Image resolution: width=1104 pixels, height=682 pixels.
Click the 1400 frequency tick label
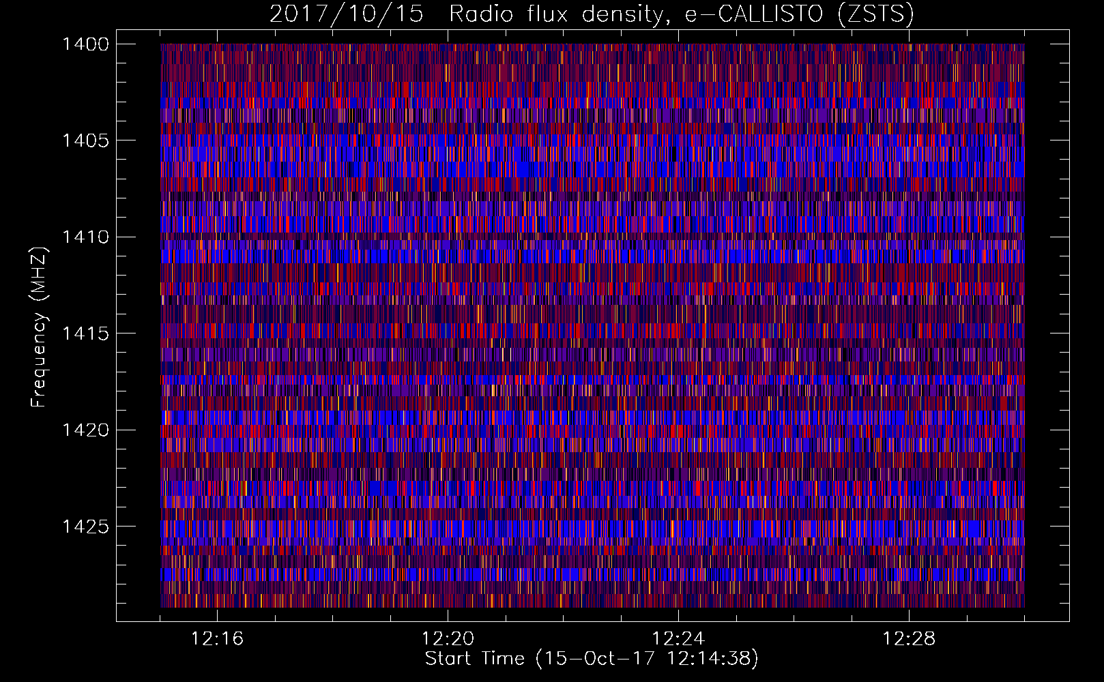point(85,44)
